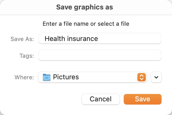Click the Save As: label
Screen dimensions: 172x115
(x=22, y=39)
